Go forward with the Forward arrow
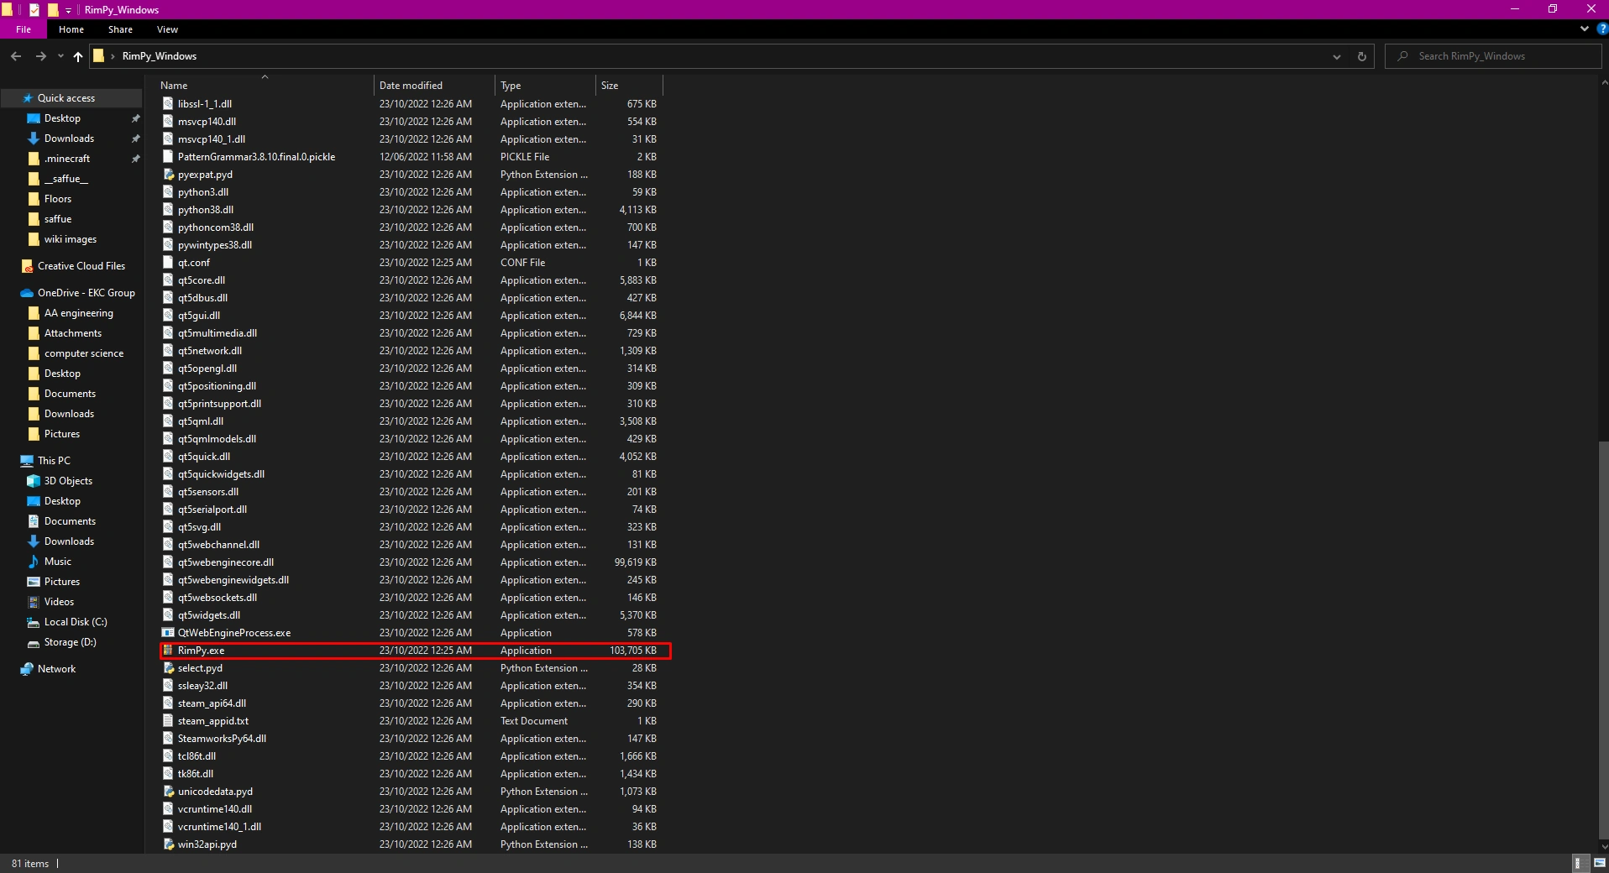The width and height of the screenshot is (1609, 873). click(x=40, y=56)
